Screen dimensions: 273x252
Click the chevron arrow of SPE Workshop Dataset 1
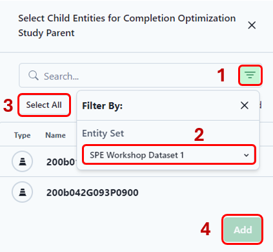click(247, 155)
